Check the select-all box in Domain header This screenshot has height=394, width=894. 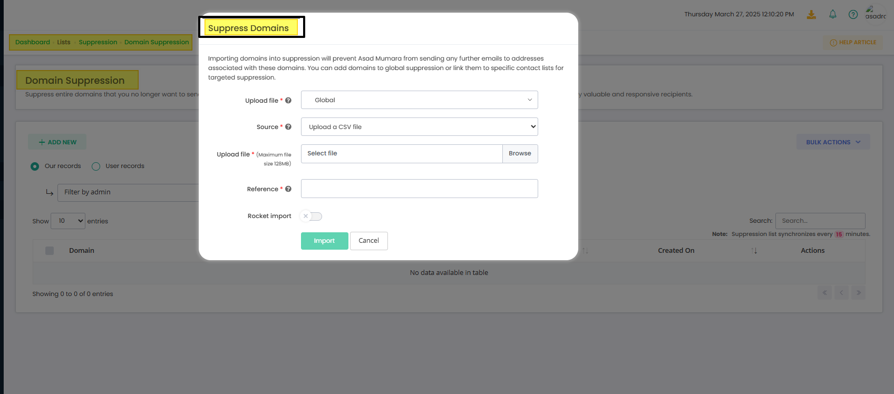click(50, 251)
